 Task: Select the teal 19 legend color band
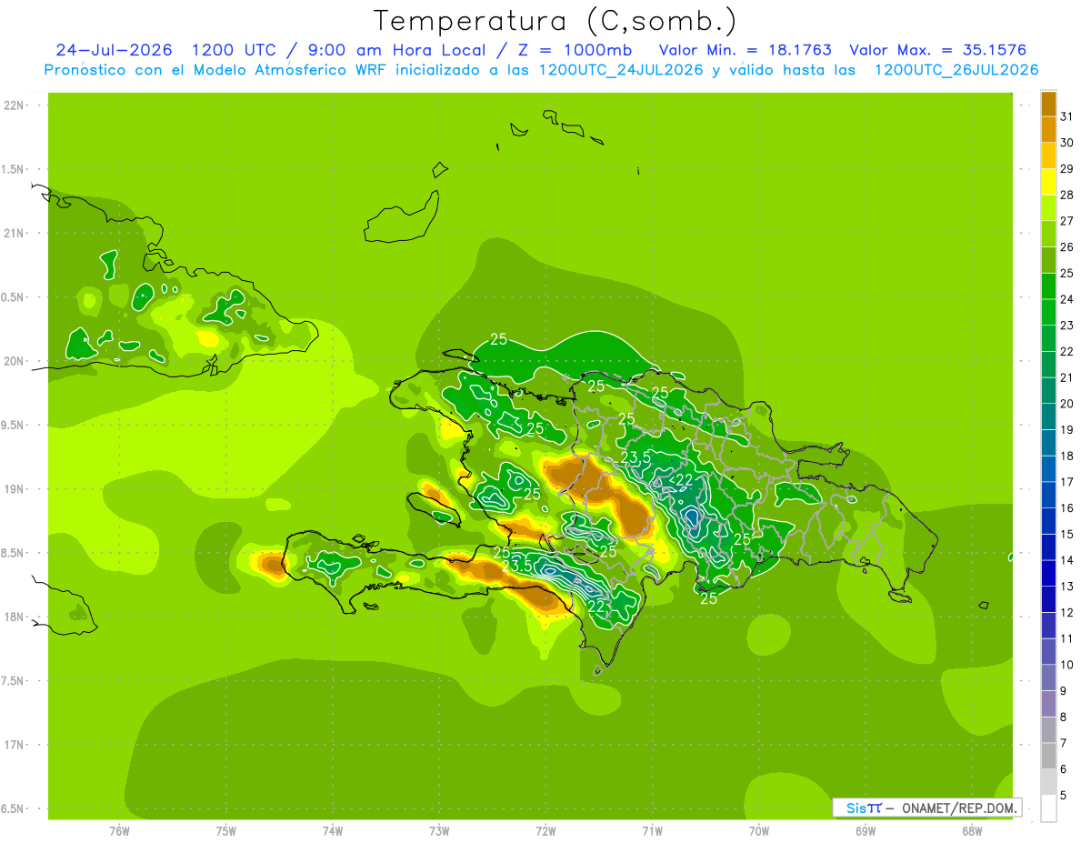click(1048, 416)
